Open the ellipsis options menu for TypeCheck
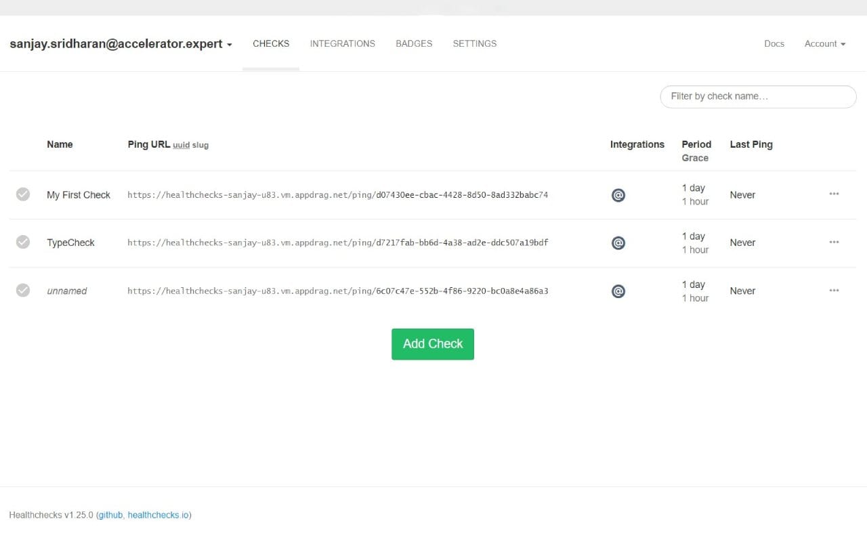Screen dimensions: 867x542 [834, 242]
